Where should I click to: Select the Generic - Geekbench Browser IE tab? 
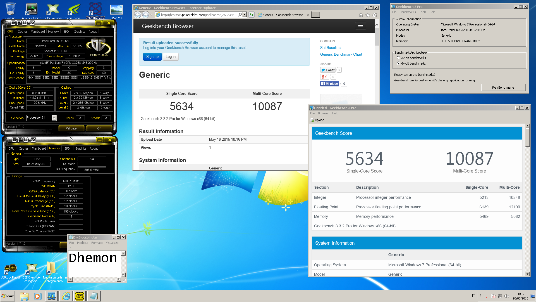(x=283, y=15)
